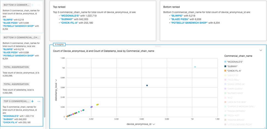Open the datestamp_local y-axis field dropdown
267x129 pixels.
56,80
